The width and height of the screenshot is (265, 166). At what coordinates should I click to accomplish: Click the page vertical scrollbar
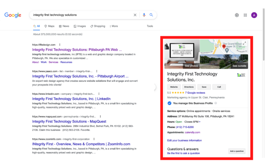pyautogui.click(x=263, y=35)
